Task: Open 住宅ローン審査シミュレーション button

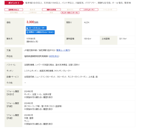Action: pos(40,32)
